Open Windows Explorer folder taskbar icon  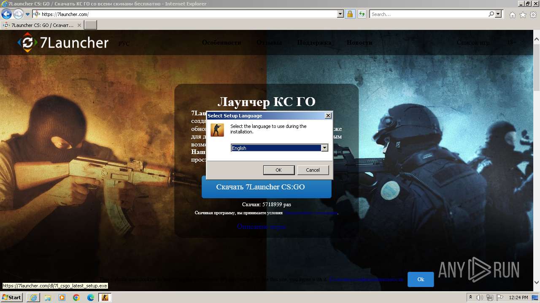click(x=48, y=298)
